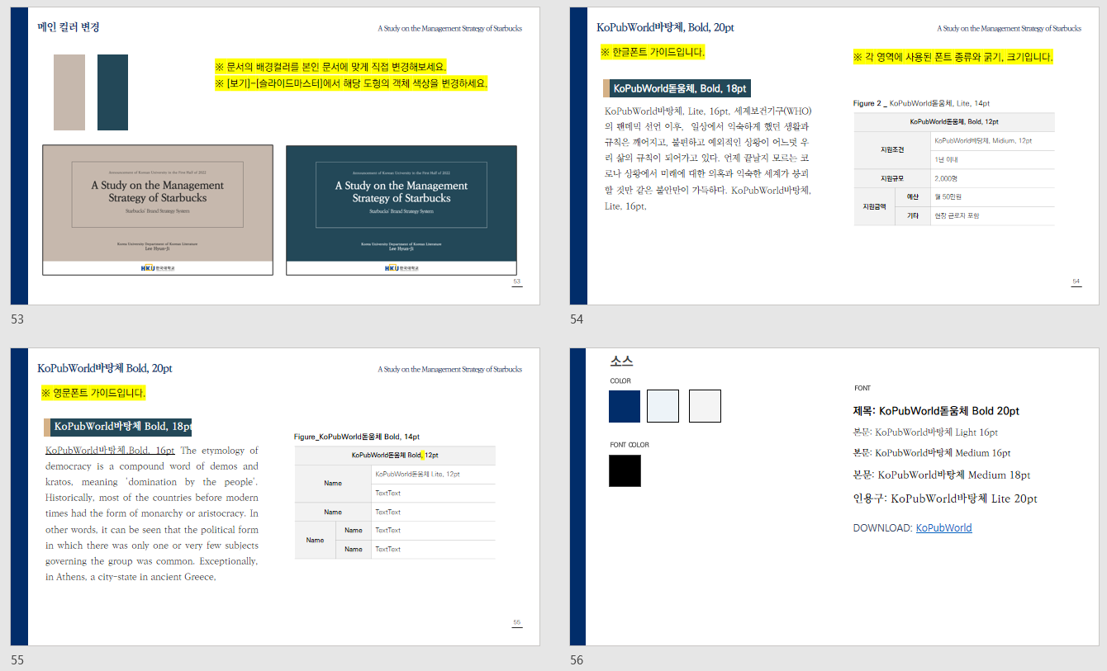This screenshot has width=1107, height=671.
Task: Click the Starbucks study header text on slide 53
Action: click(x=450, y=28)
